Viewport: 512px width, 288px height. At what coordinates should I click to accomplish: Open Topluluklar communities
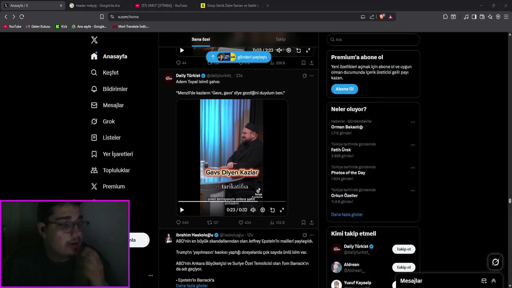tap(110, 170)
